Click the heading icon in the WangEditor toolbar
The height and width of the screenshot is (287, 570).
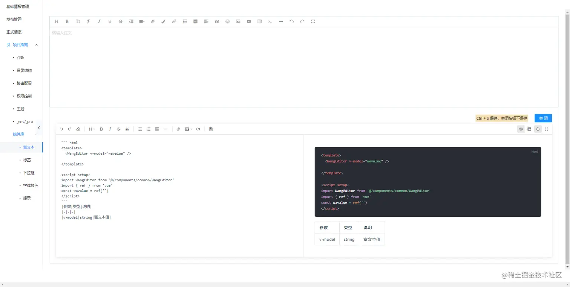[x=57, y=21]
